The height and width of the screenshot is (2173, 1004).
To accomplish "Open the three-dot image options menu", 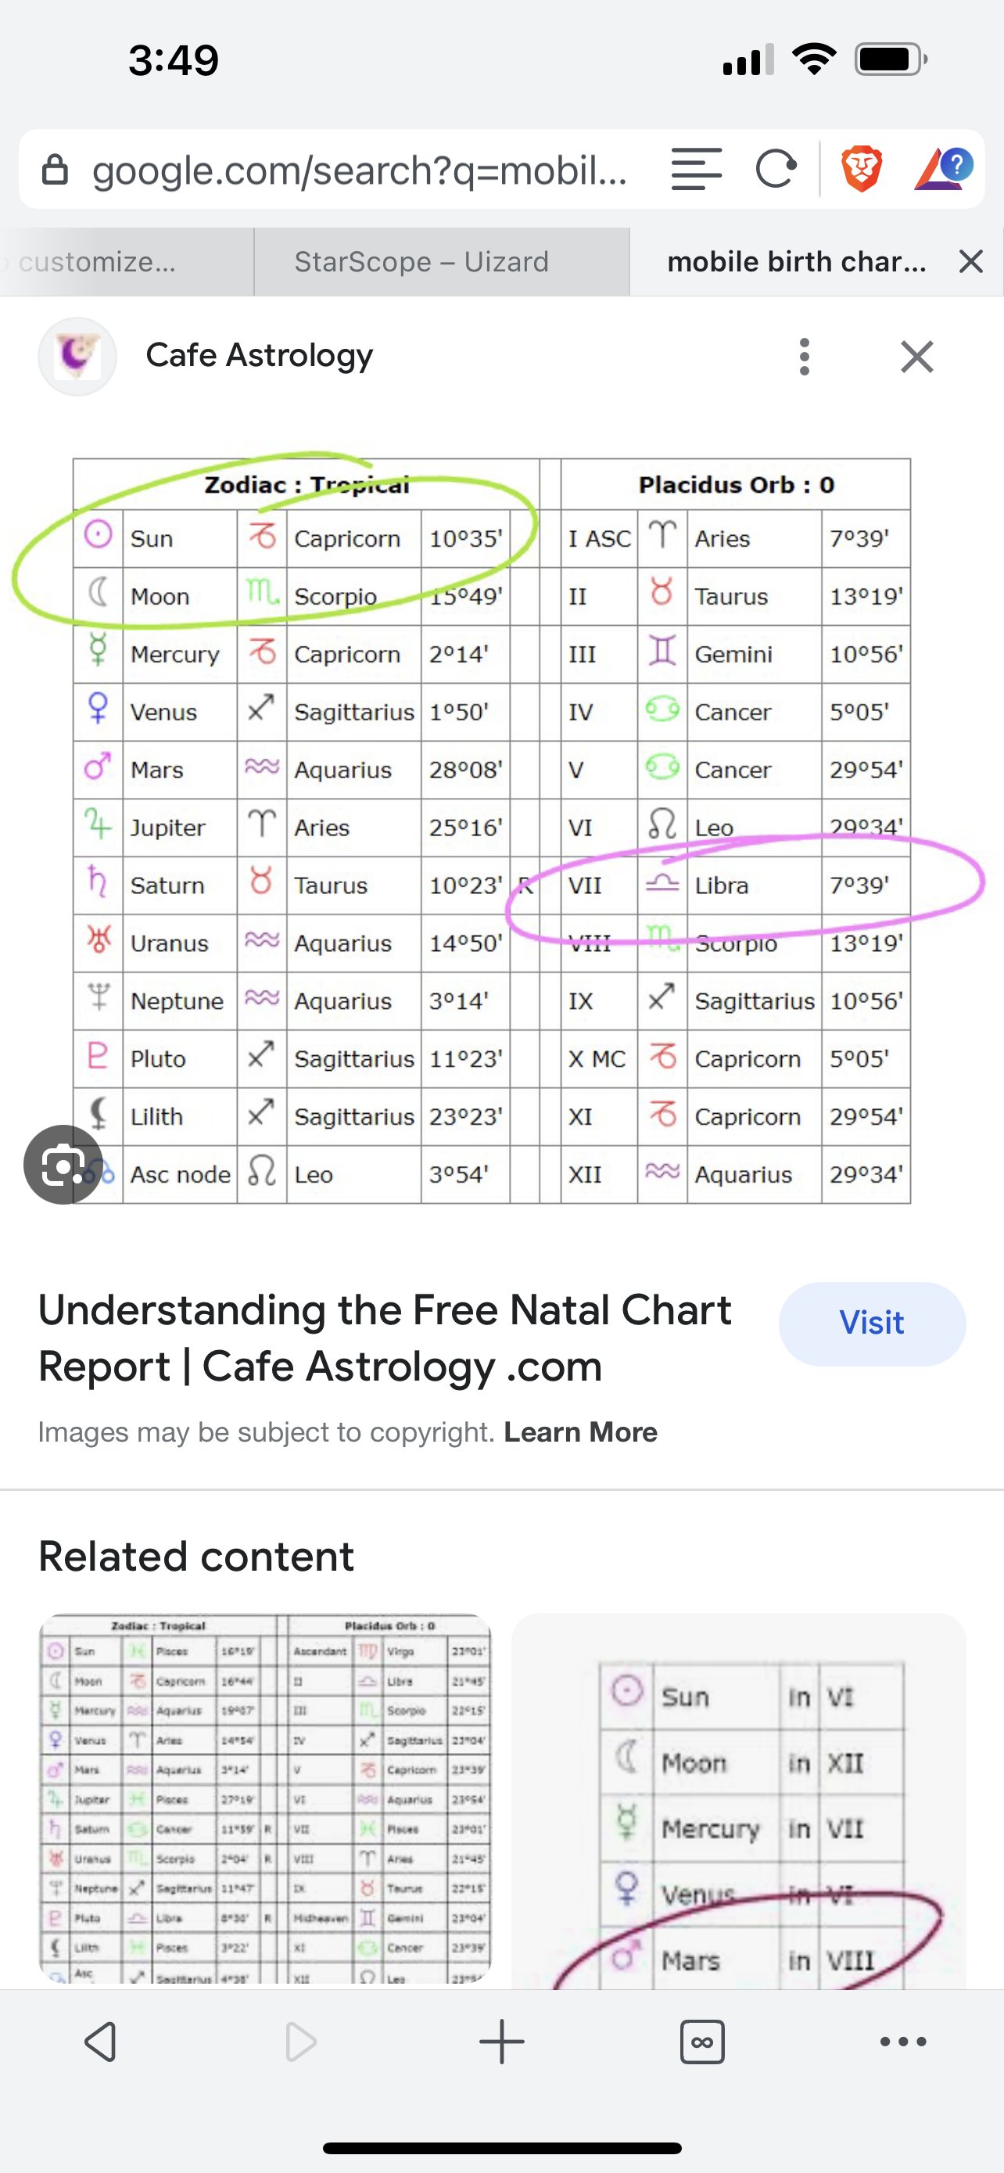I will (x=804, y=357).
